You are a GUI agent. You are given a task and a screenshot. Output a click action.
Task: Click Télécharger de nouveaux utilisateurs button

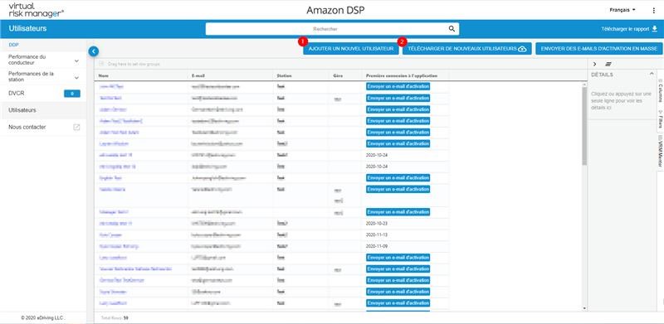[x=467, y=49]
